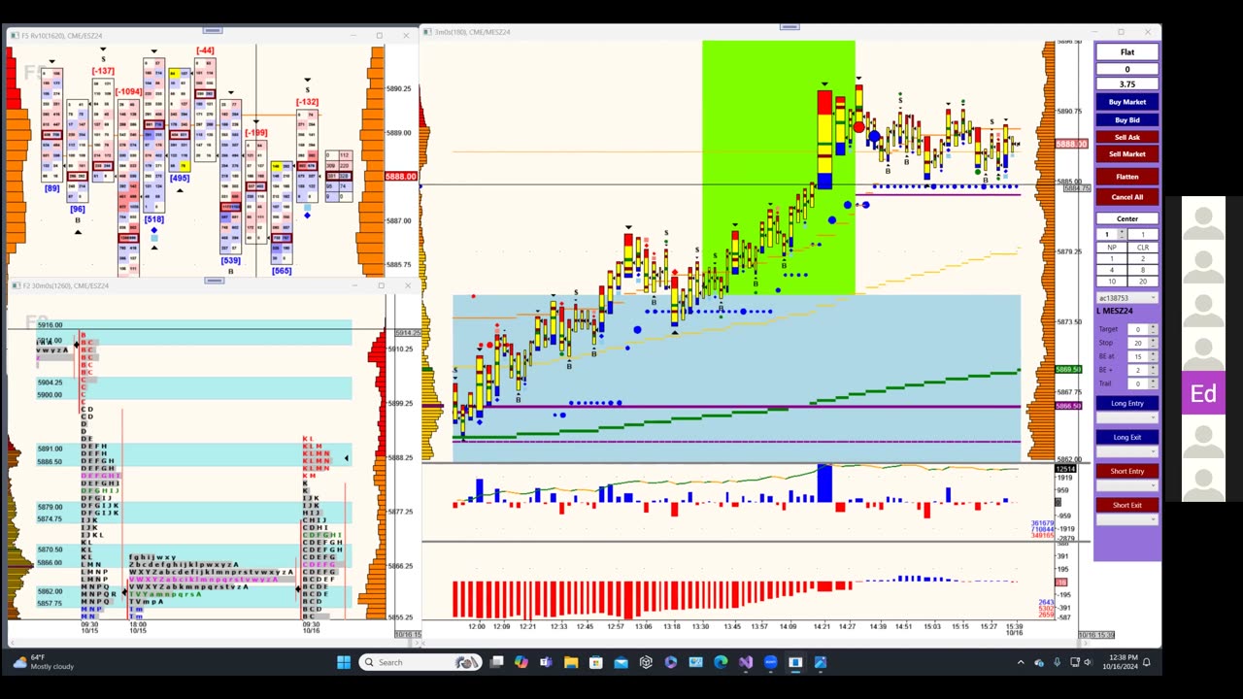Click the L MESZ24 instrument label
1243x699 pixels.
click(x=1115, y=312)
